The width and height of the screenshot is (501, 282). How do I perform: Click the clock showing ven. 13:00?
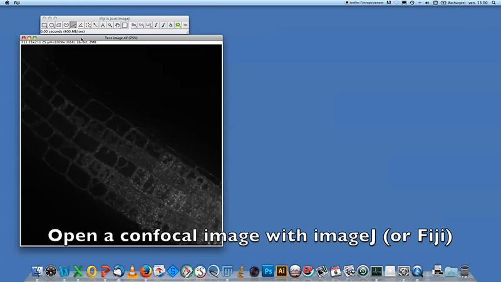[478, 3]
